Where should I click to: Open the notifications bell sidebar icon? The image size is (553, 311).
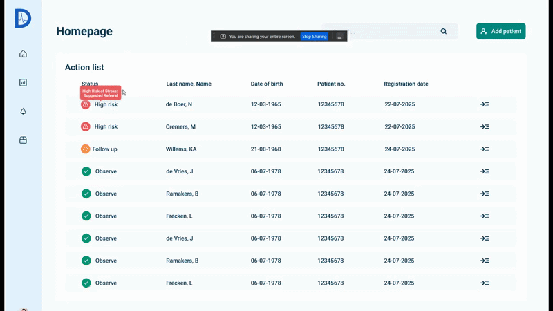coord(23,111)
